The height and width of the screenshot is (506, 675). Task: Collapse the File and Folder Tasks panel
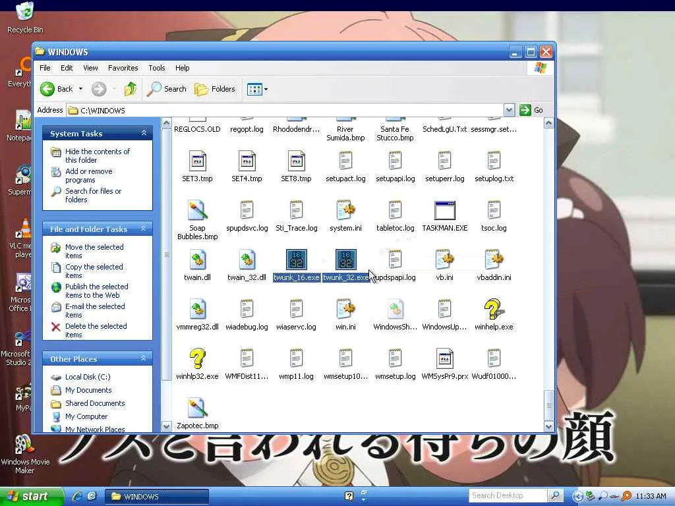(x=144, y=229)
